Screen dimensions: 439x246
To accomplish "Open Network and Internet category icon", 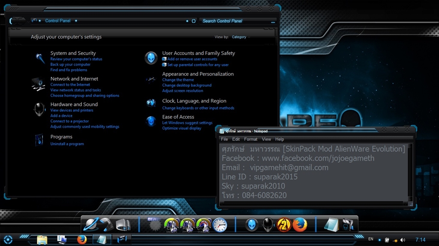I will [39, 84].
